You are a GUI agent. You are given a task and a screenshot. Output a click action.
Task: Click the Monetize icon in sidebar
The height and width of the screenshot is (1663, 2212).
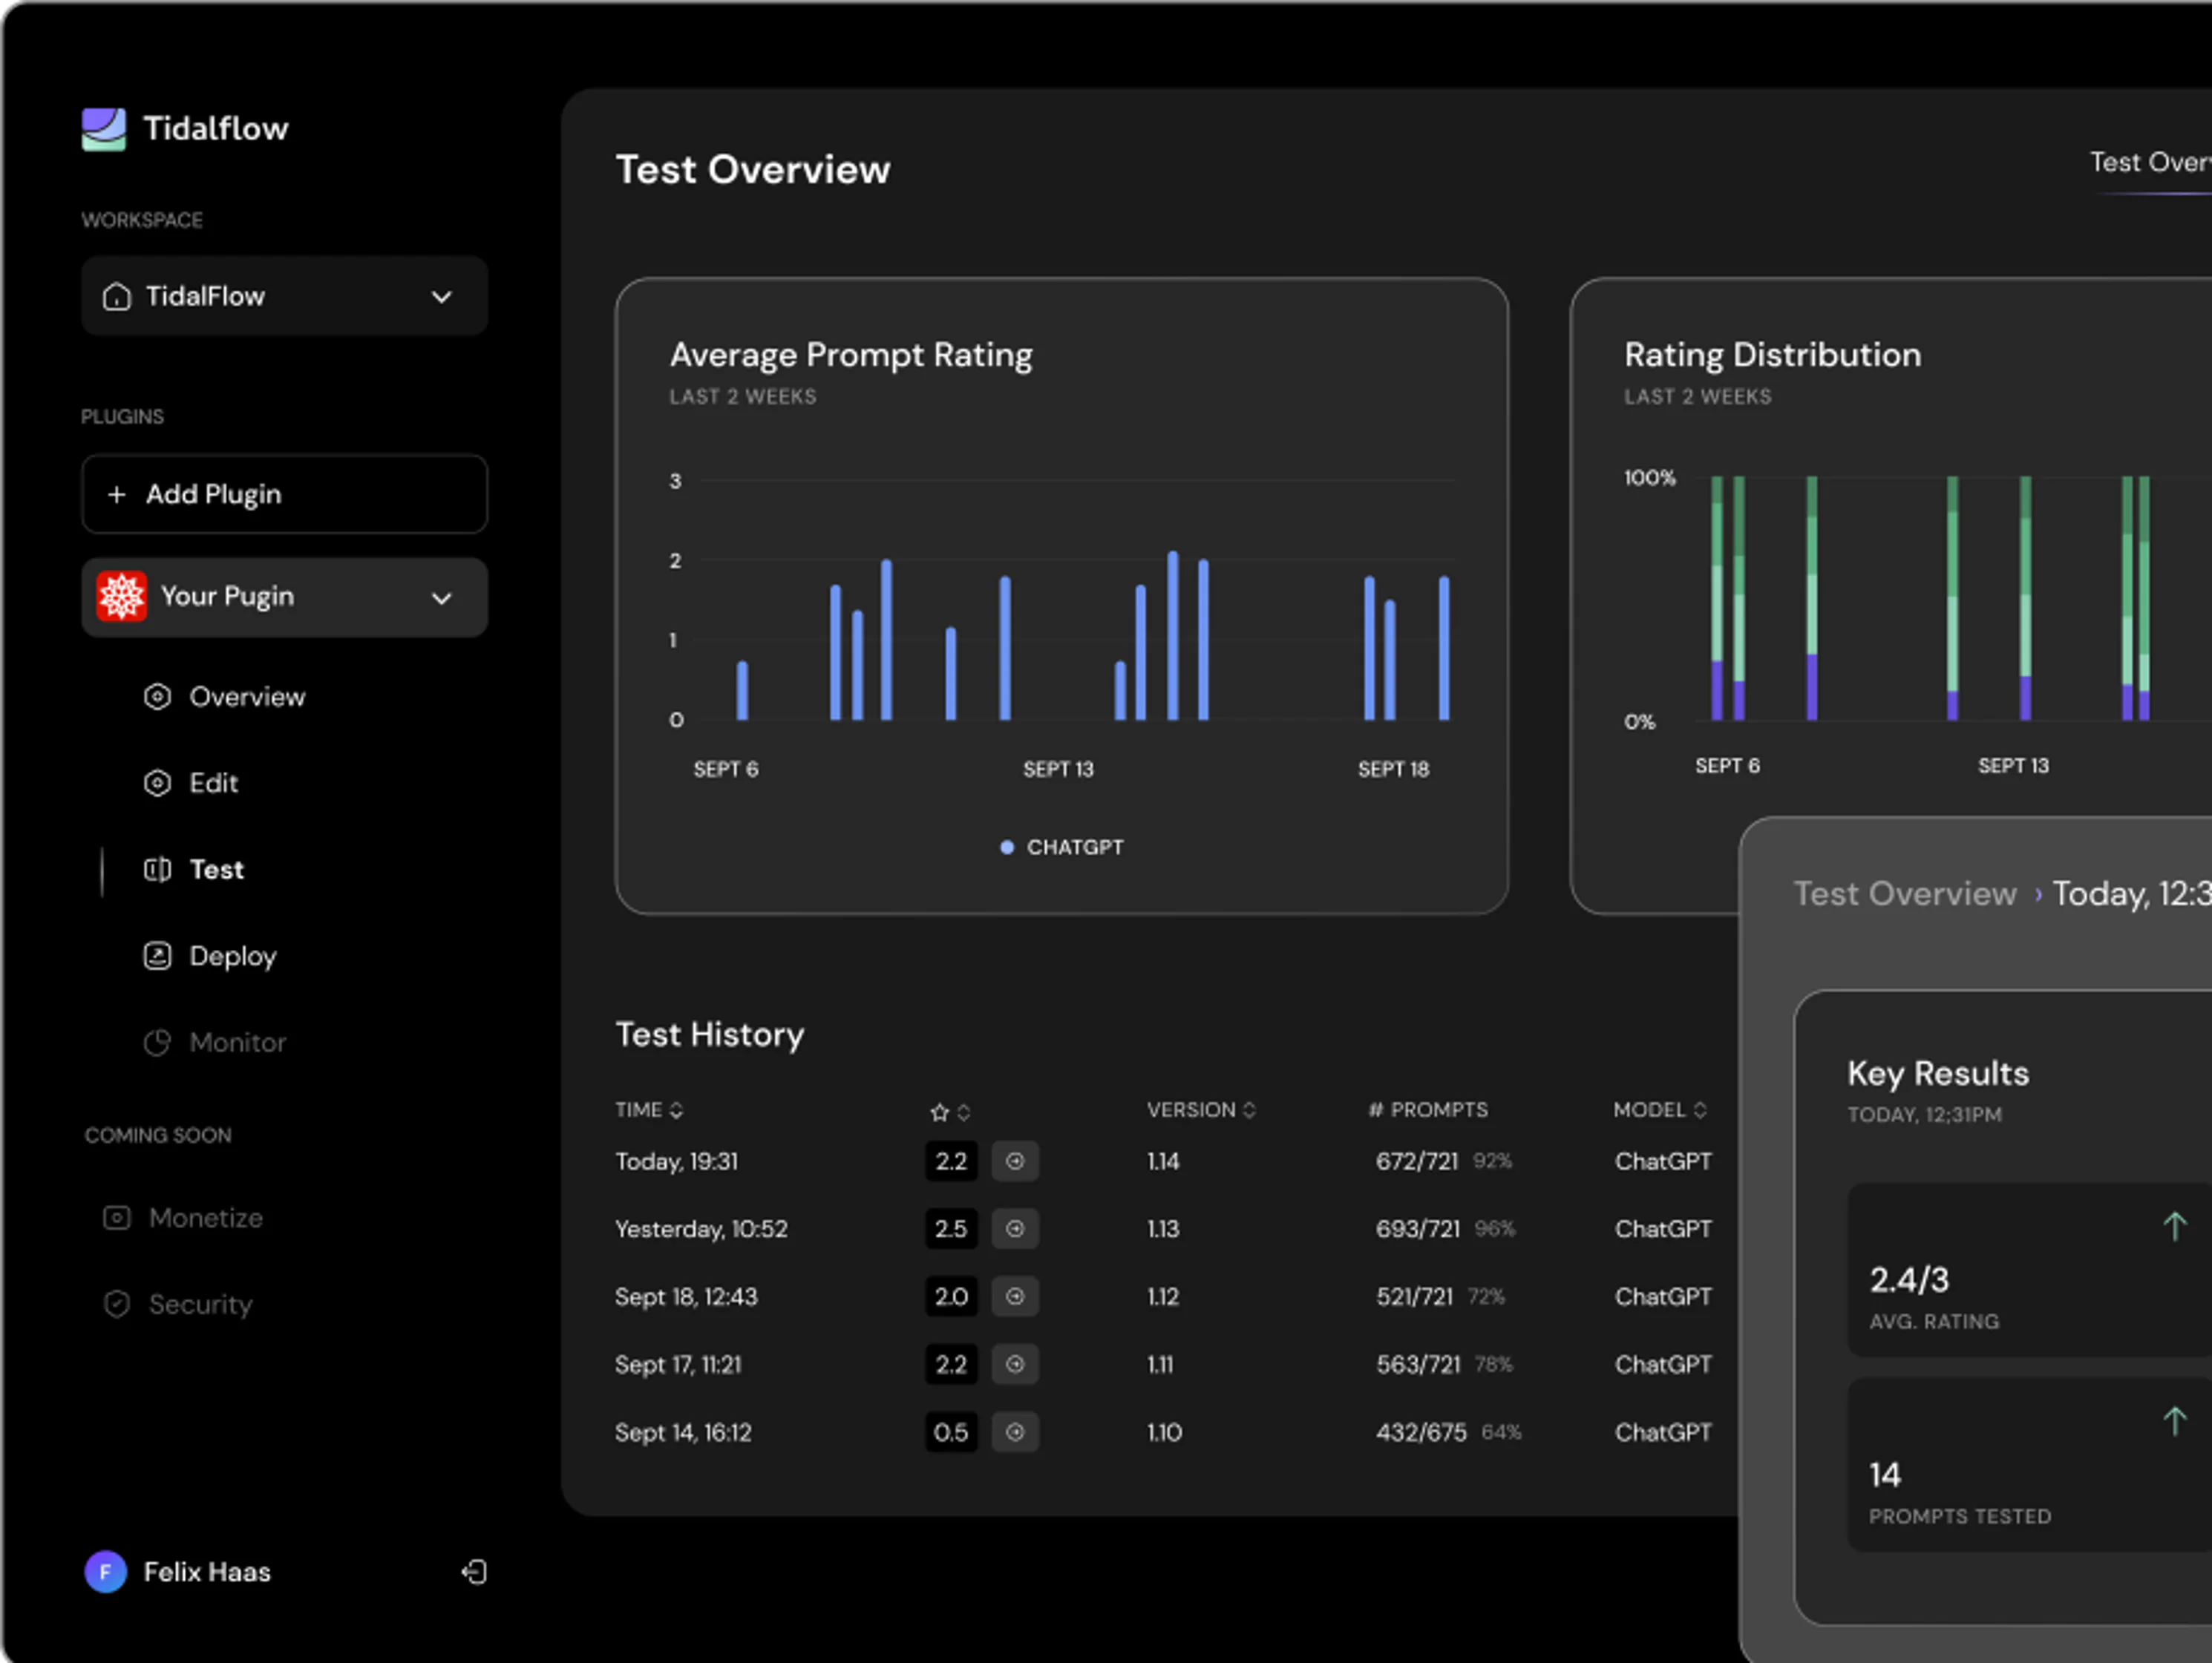click(x=117, y=1218)
